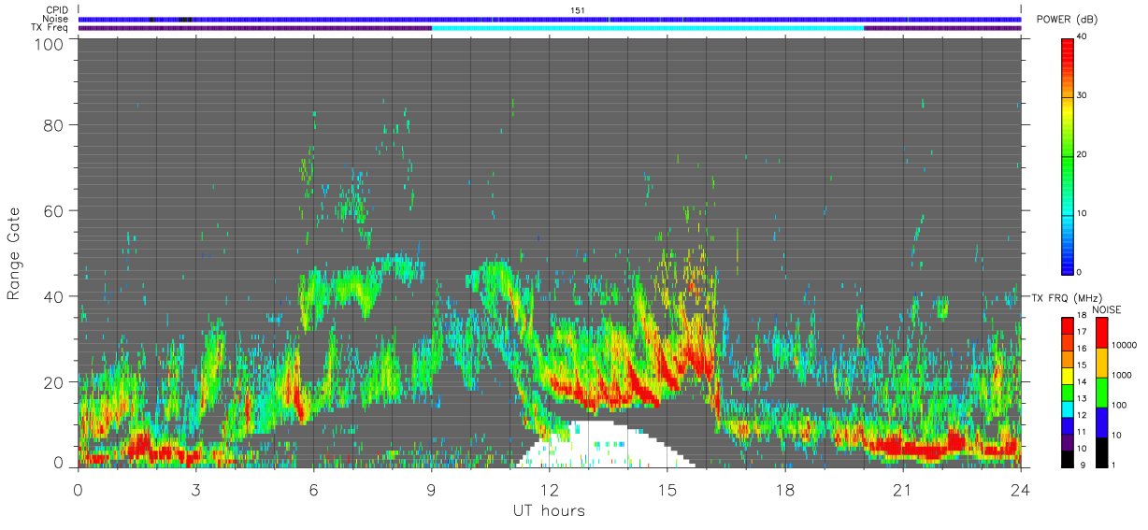Image resolution: width=1148 pixels, height=530 pixels.
Task: Click the CPID label at top left
Action: (58, 10)
